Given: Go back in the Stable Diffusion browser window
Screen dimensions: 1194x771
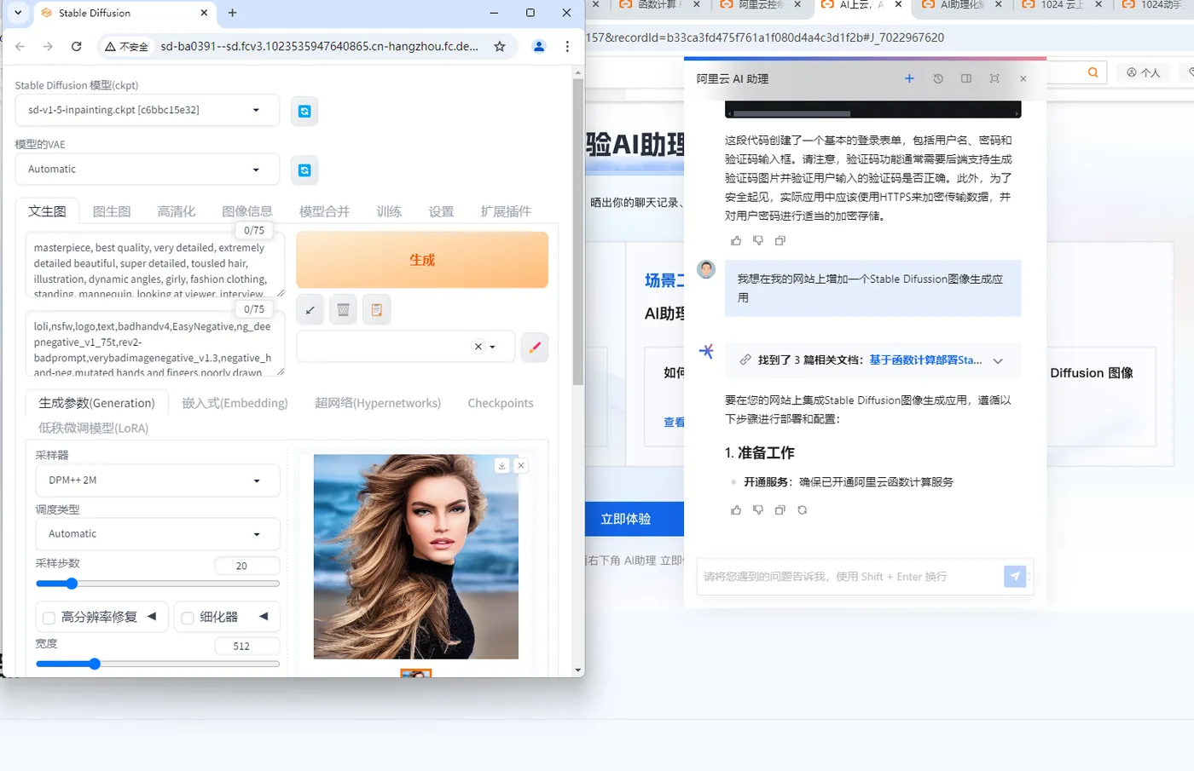Looking at the screenshot, I should [20, 47].
